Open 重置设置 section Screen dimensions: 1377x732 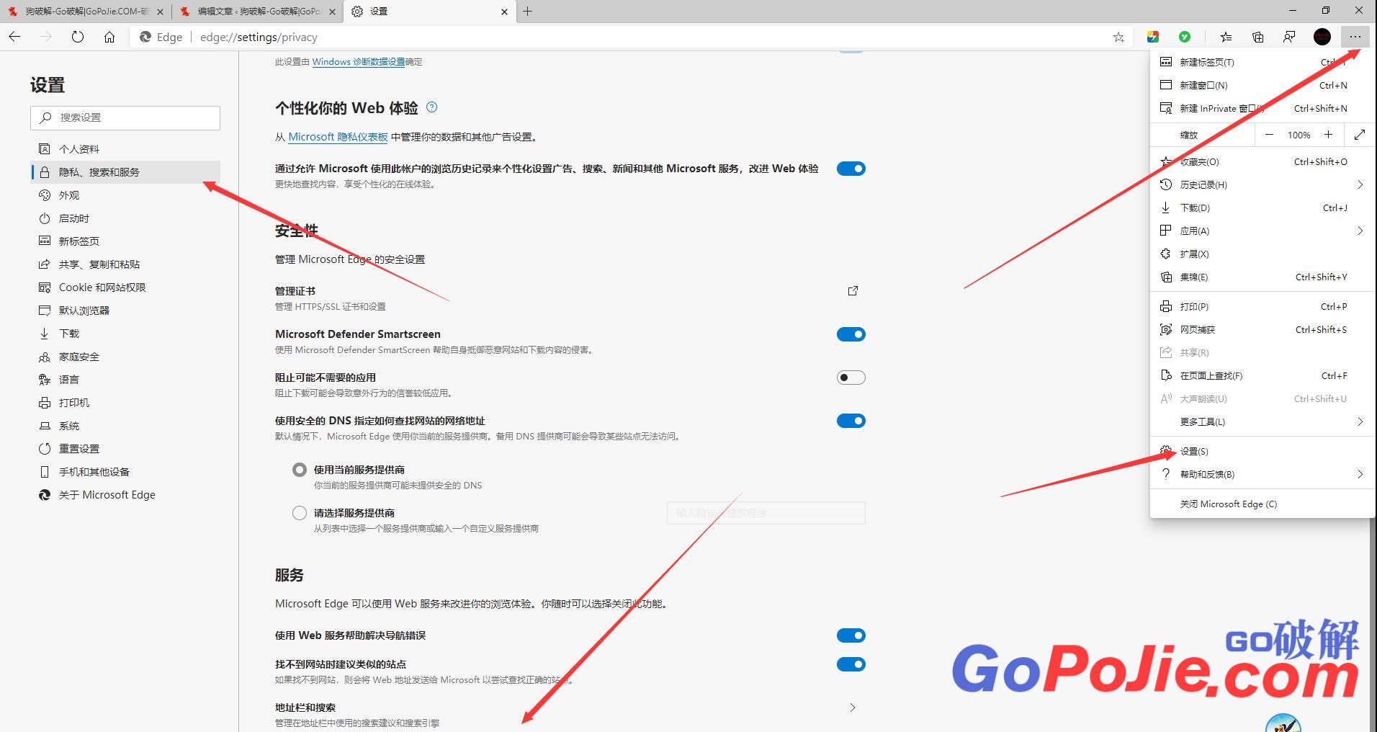pyautogui.click(x=125, y=449)
